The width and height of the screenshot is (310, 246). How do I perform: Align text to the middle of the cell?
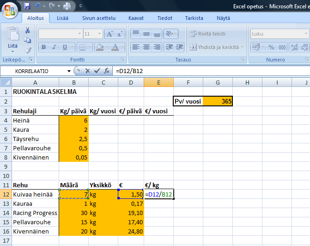tap(146, 34)
